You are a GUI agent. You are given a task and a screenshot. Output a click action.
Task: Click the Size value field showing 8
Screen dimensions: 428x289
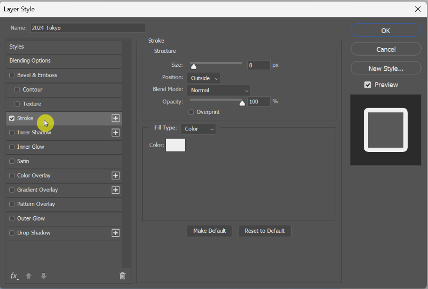pos(259,65)
